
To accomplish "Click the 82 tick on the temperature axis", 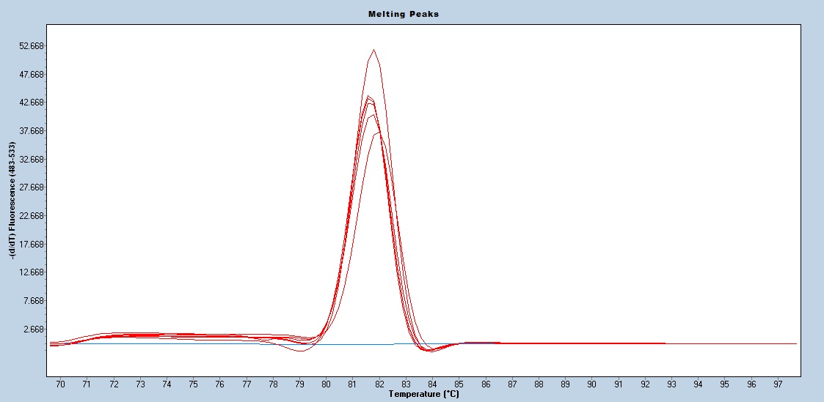I will pyautogui.click(x=379, y=384).
